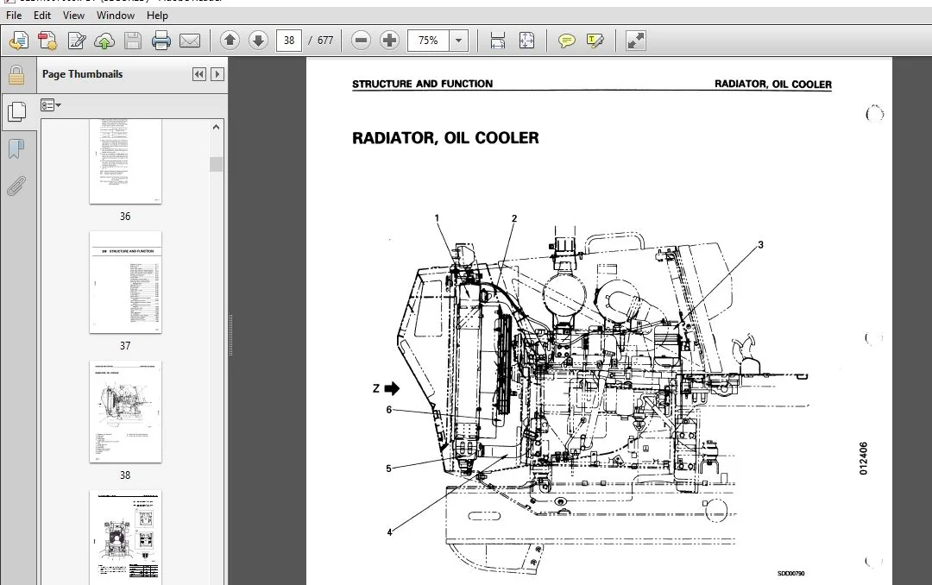Click the vertical number 012406
Image resolution: width=932 pixels, height=585 pixels.
pyautogui.click(x=864, y=458)
